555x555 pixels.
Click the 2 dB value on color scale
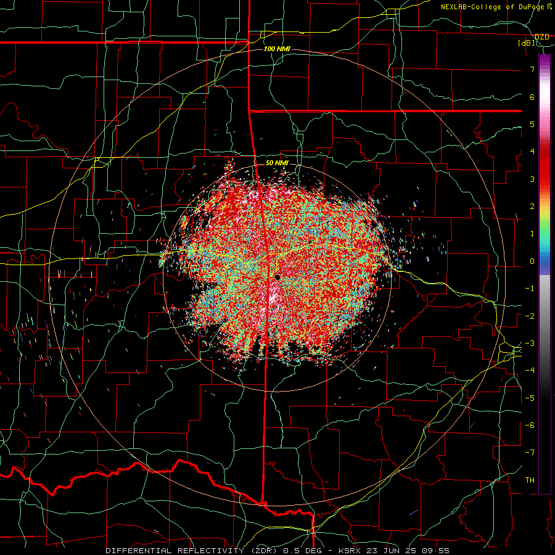click(532, 207)
